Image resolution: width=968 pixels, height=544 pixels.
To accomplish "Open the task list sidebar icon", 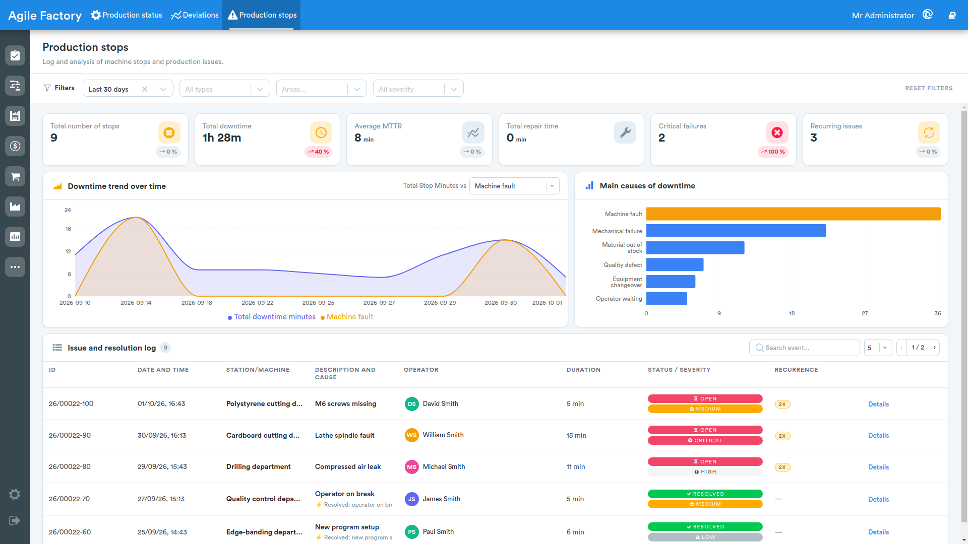I will tap(15, 86).
